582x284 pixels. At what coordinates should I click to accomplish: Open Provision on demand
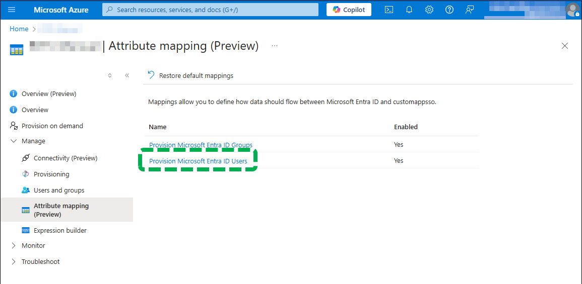[x=52, y=126]
